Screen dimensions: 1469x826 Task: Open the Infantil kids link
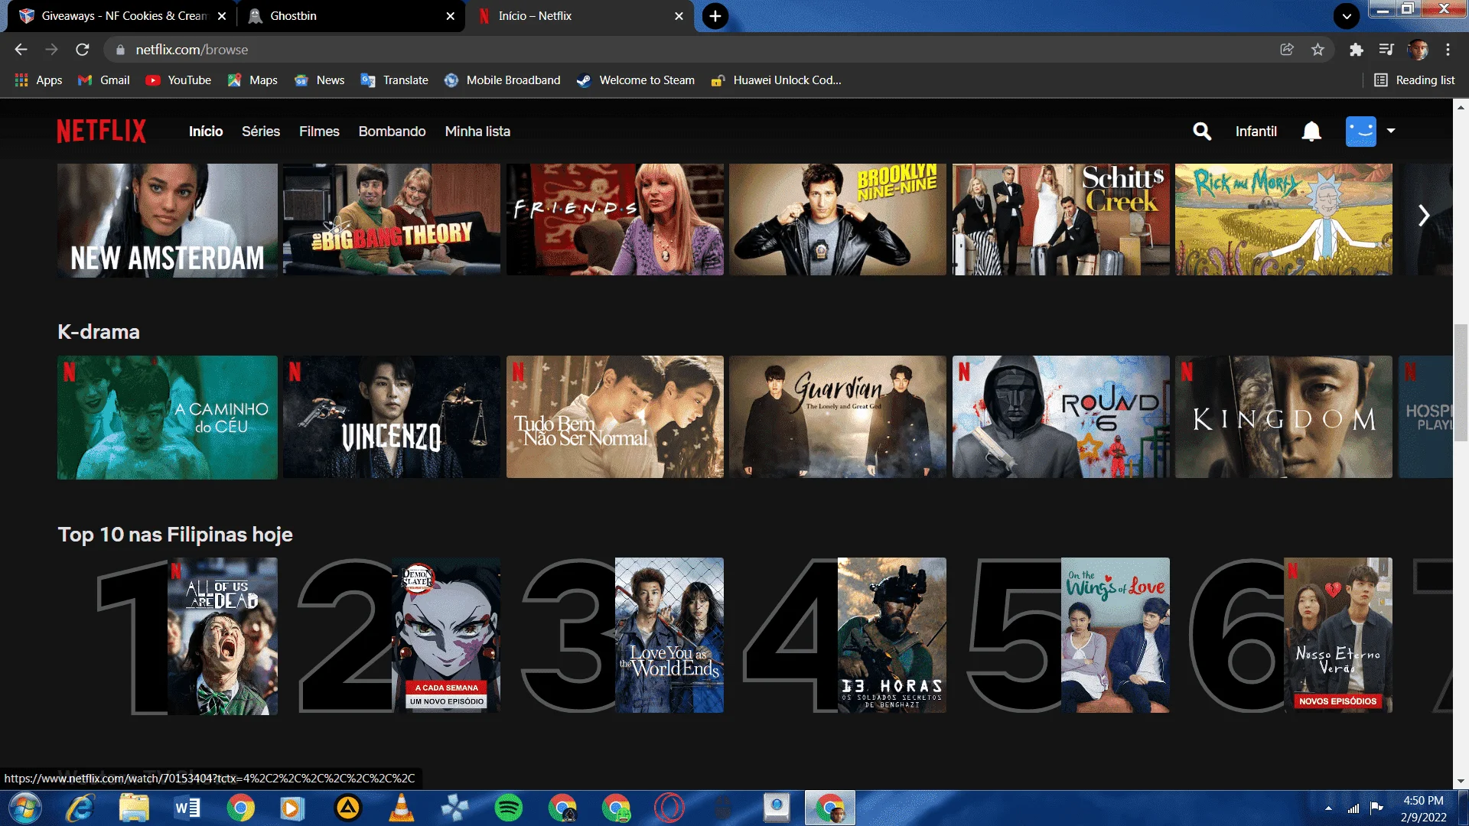click(1256, 132)
